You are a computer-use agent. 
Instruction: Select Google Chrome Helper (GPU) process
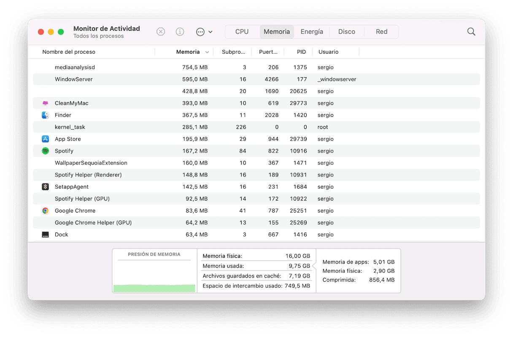coord(93,223)
